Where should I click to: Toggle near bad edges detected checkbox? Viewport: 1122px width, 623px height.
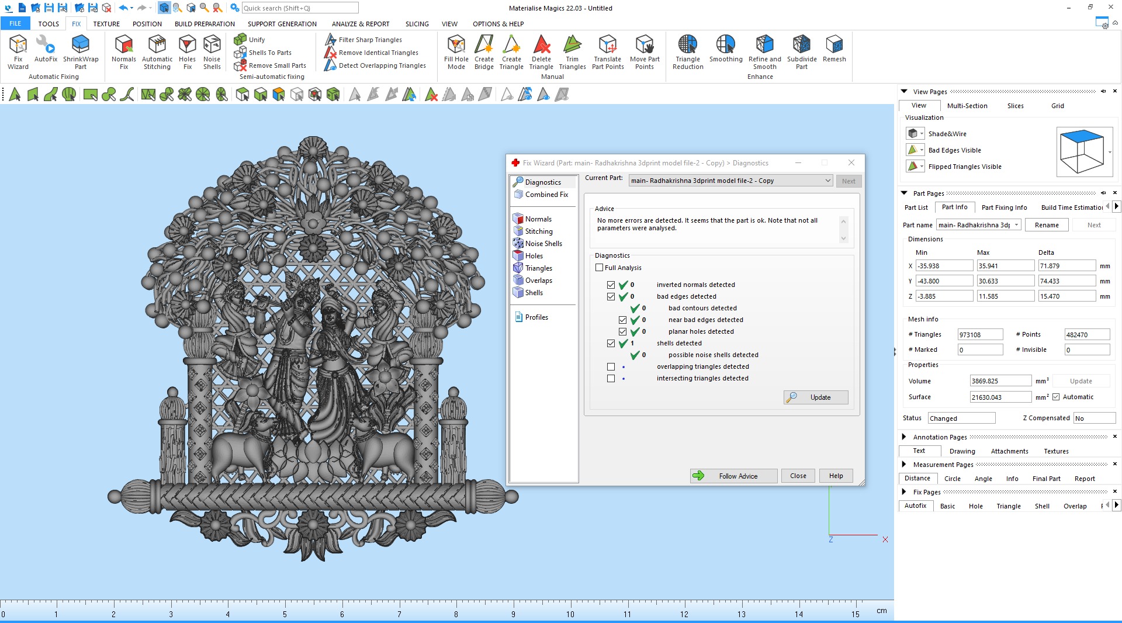tap(622, 320)
